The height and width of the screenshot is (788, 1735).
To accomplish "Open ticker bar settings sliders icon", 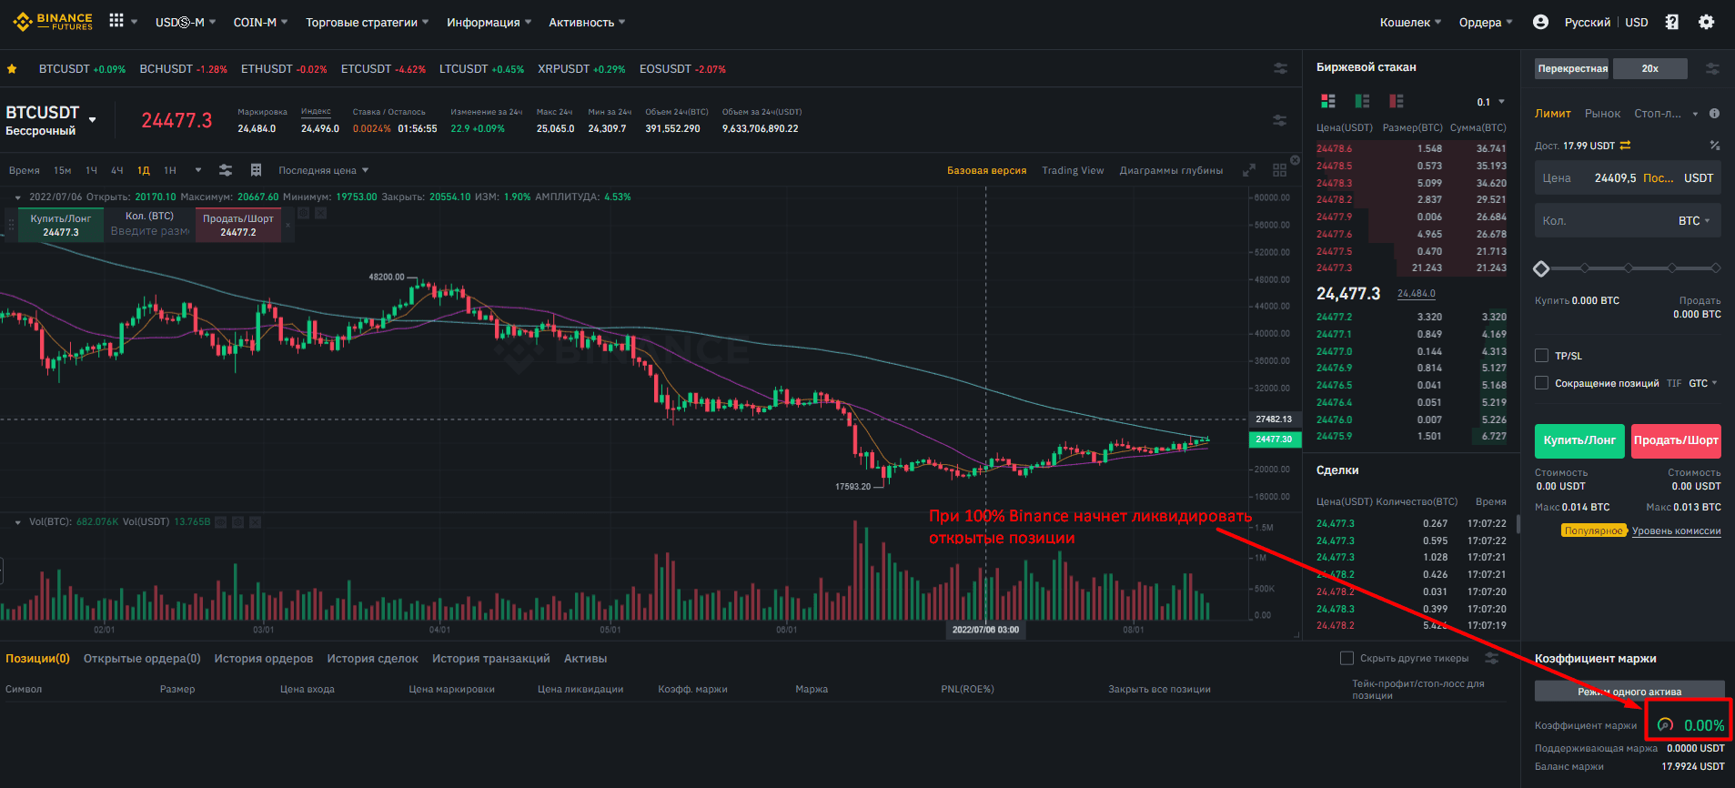I will tap(1280, 68).
